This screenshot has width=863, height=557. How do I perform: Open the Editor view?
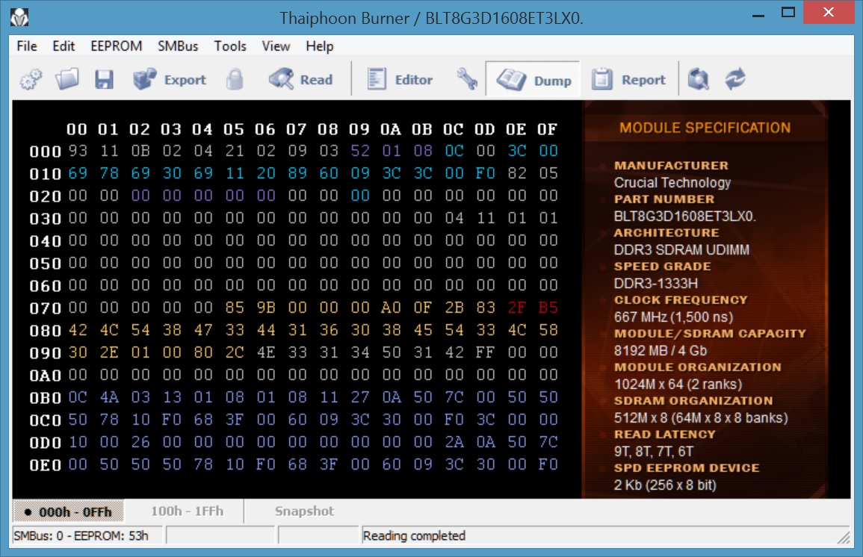point(400,80)
